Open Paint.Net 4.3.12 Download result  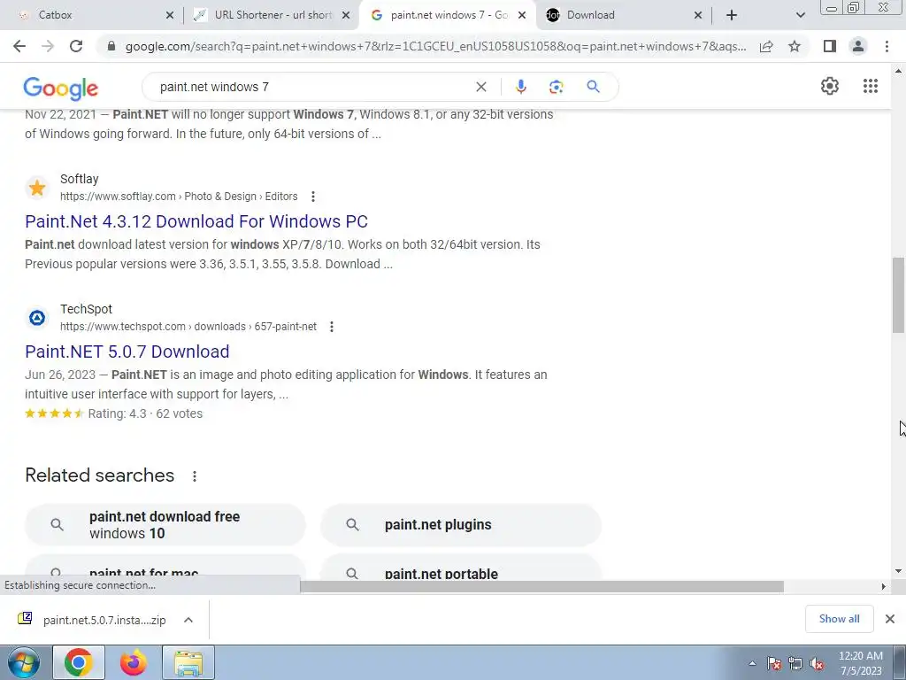[196, 221]
